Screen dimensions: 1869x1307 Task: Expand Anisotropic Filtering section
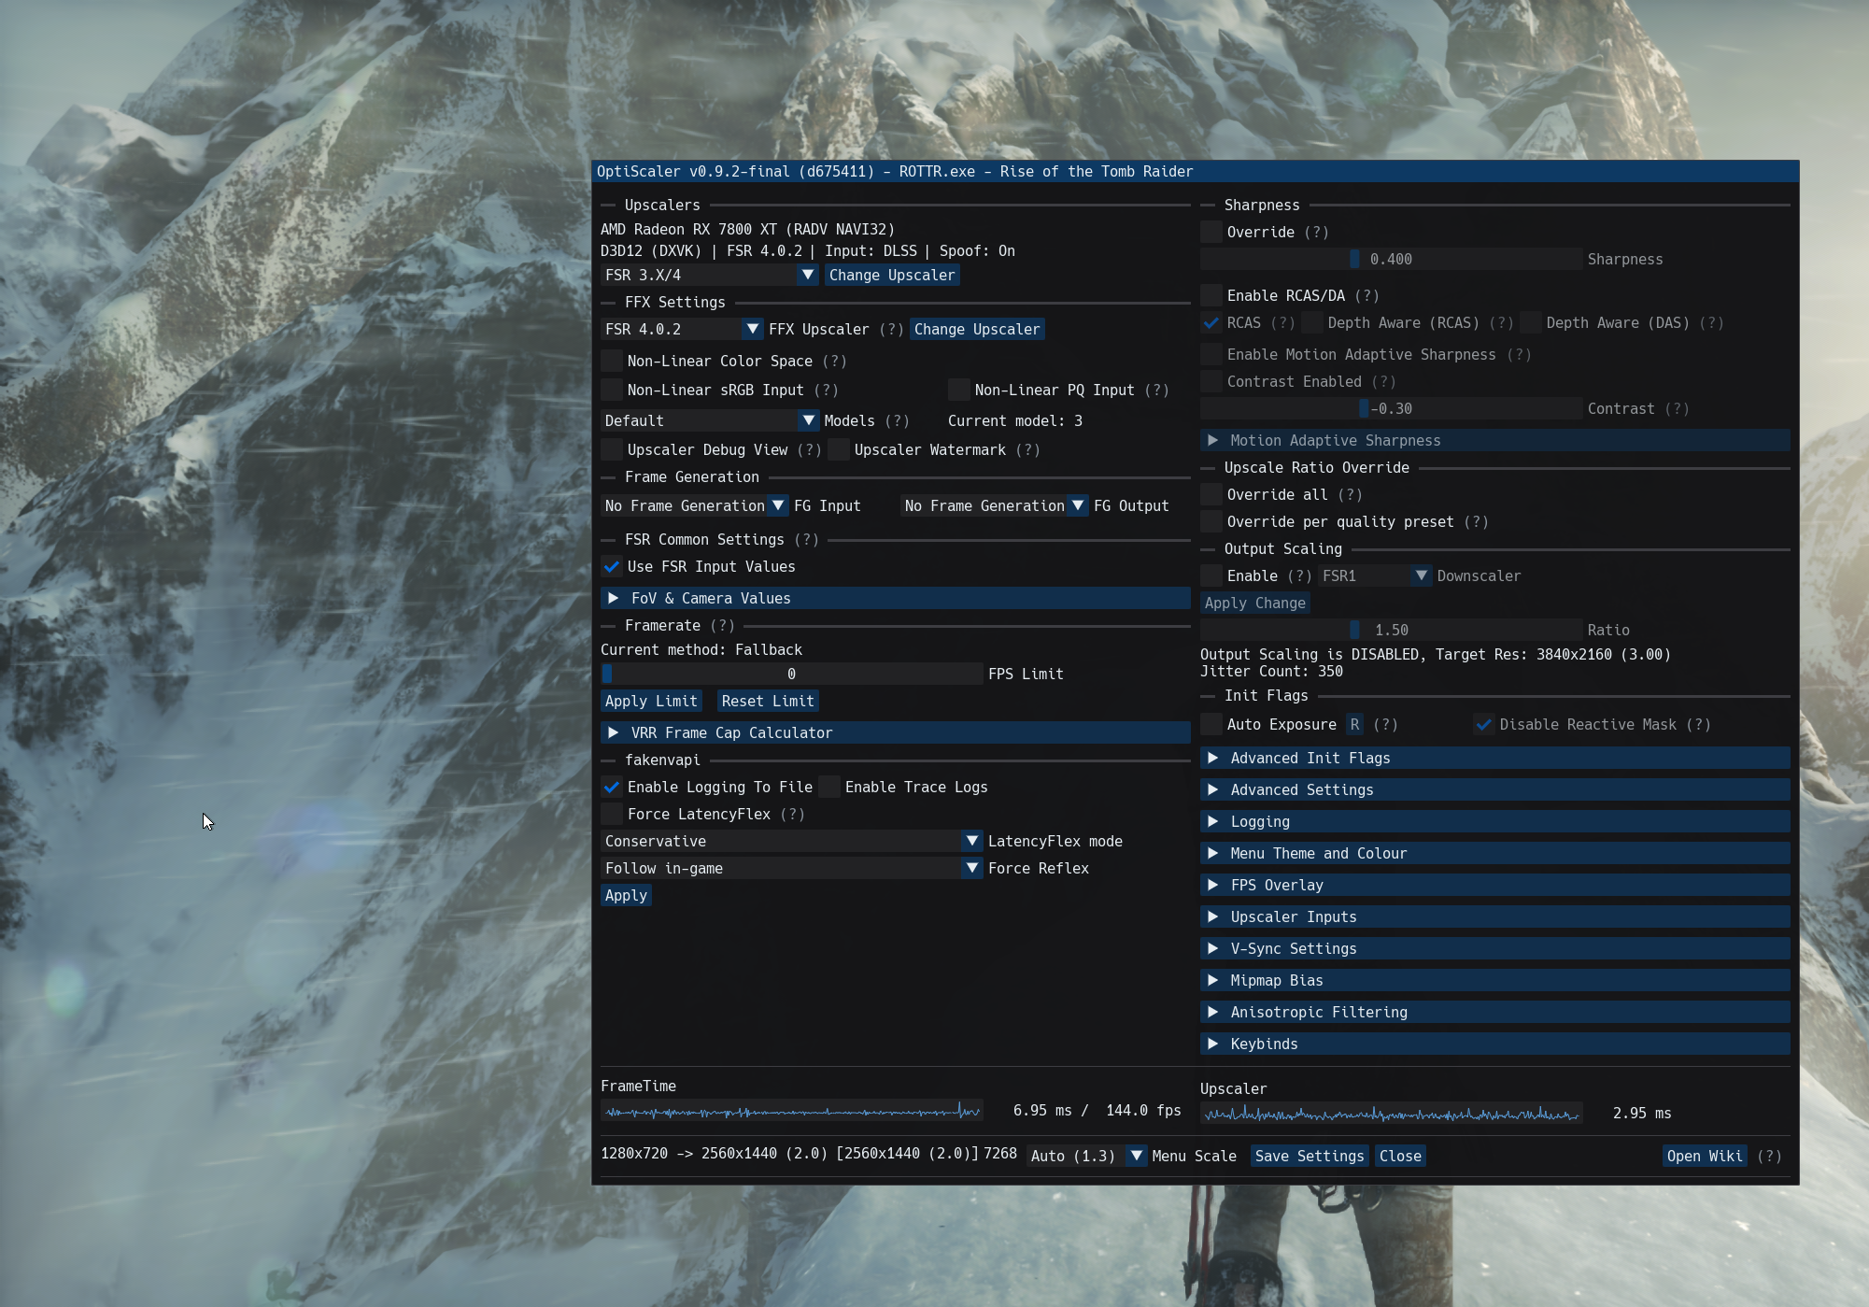(x=1494, y=1012)
